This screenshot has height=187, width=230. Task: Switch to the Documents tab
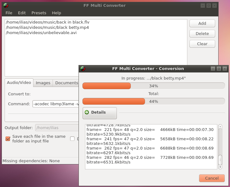[x=66, y=83]
